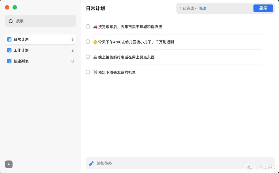Viewport: 279px width, 173px height.
Task: Click the baby emoji on kindergarten task
Action: [x=95, y=42]
